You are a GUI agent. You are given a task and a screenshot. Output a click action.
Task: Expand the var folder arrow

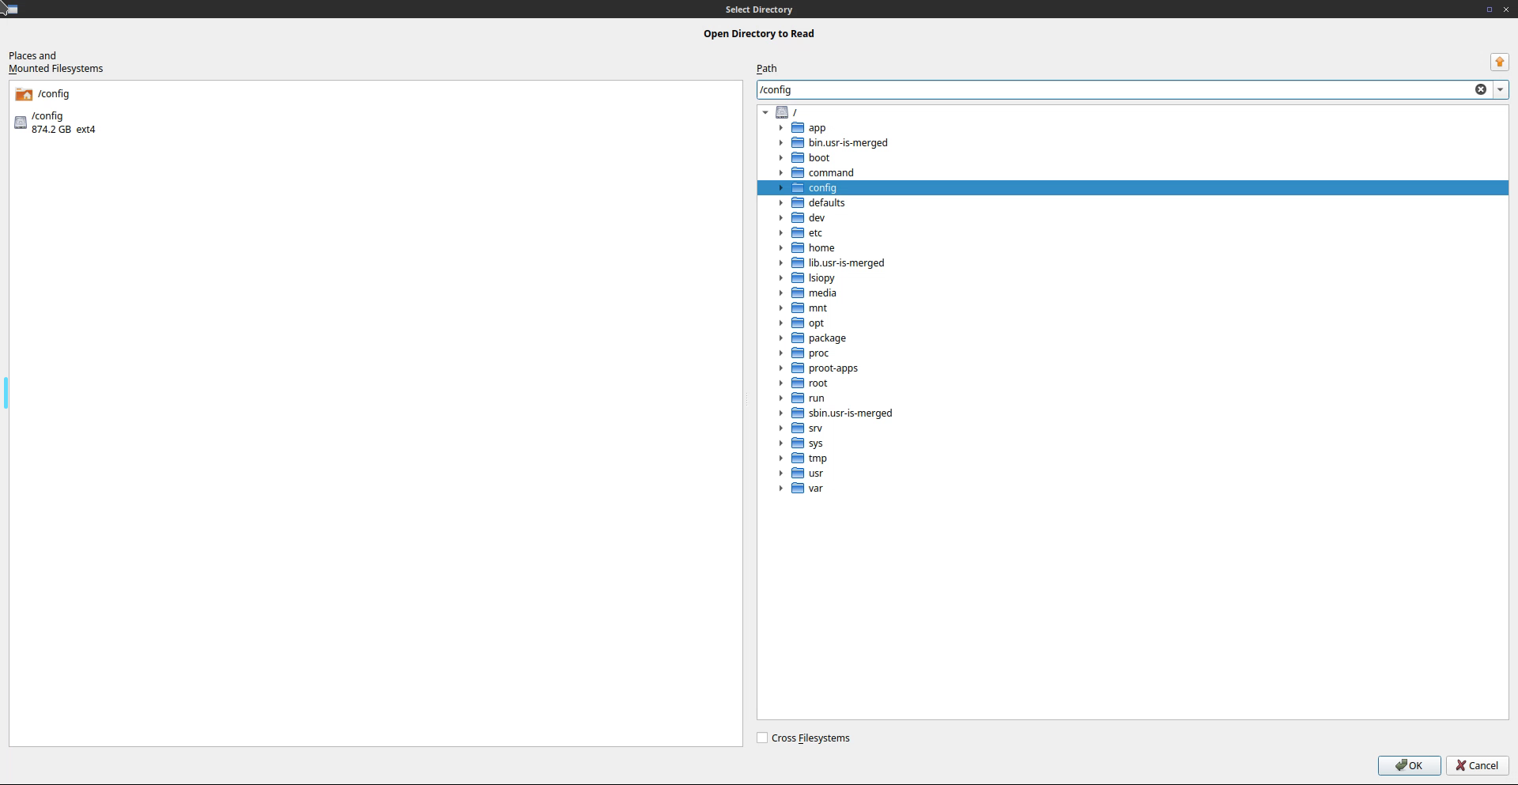[x=780, y=489]
